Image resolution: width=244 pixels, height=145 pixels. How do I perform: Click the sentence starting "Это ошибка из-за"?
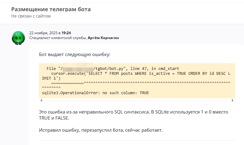coord(133,112)
